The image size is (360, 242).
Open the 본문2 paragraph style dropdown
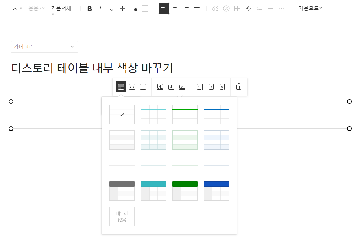point(36,9)
